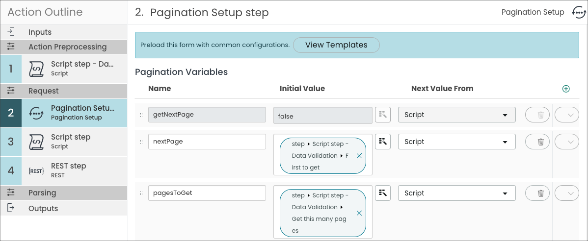Delete the nextPage variable with trash icon
Screen dimensions: 588x241
(x=540, y=142)
